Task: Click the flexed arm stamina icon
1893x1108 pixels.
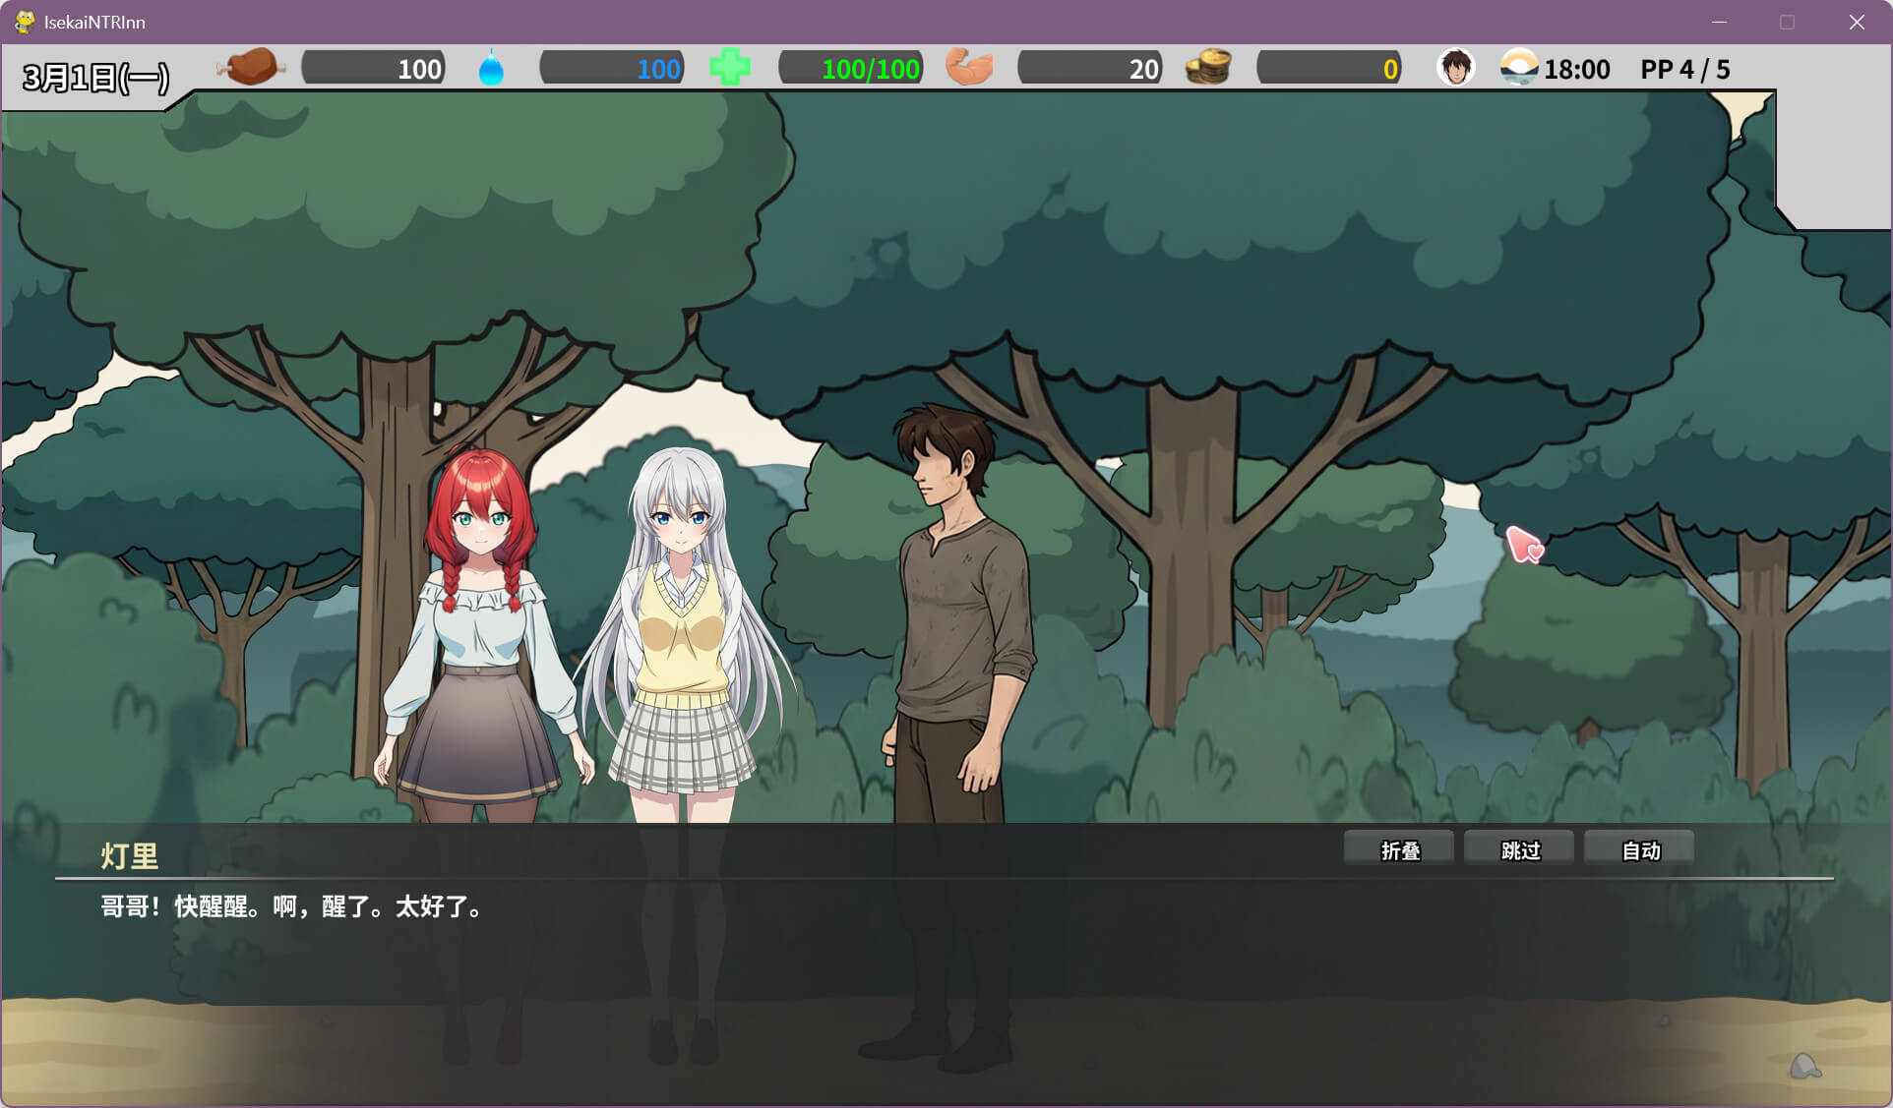Action: click(969, 67)
